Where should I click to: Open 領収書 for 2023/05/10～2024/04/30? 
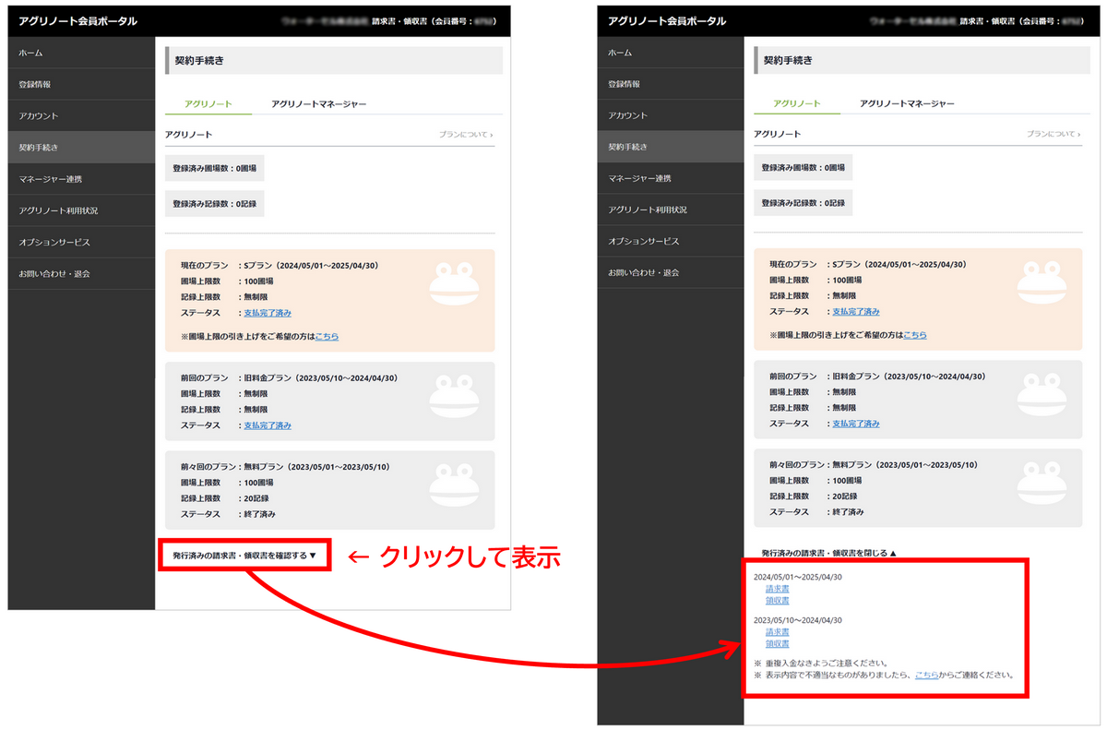point(778,644)
